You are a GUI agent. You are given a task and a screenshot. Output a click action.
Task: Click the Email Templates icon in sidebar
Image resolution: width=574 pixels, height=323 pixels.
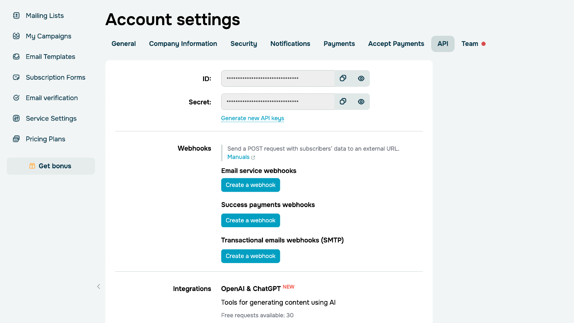(x=16, y=57)
